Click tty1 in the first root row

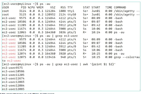pyautogui.click(x=71, y=11)
